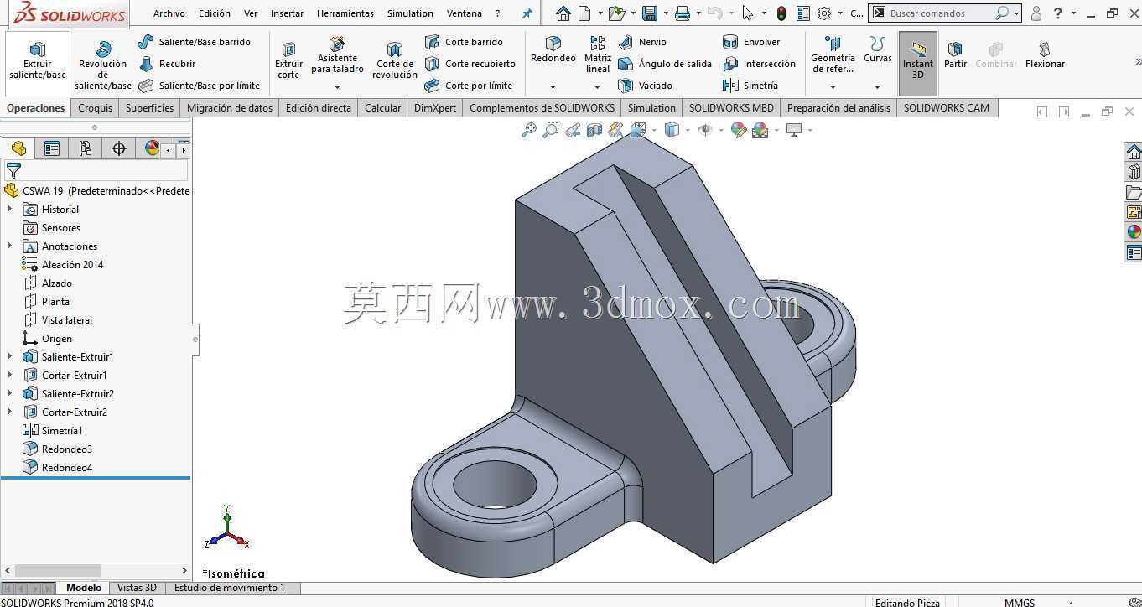Click the Save disk icon

[x=650, y=13]
